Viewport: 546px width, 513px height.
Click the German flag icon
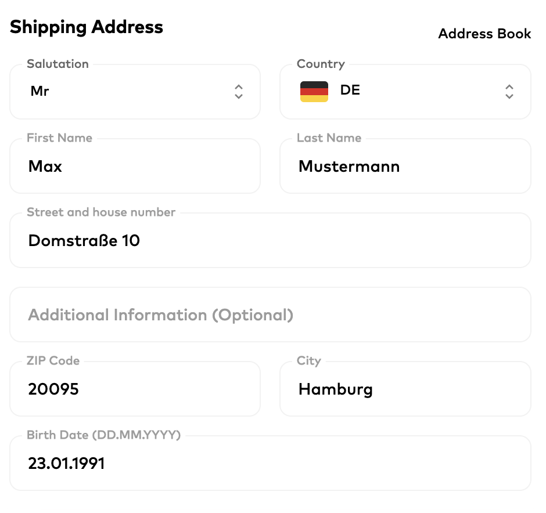coord(314,92)
